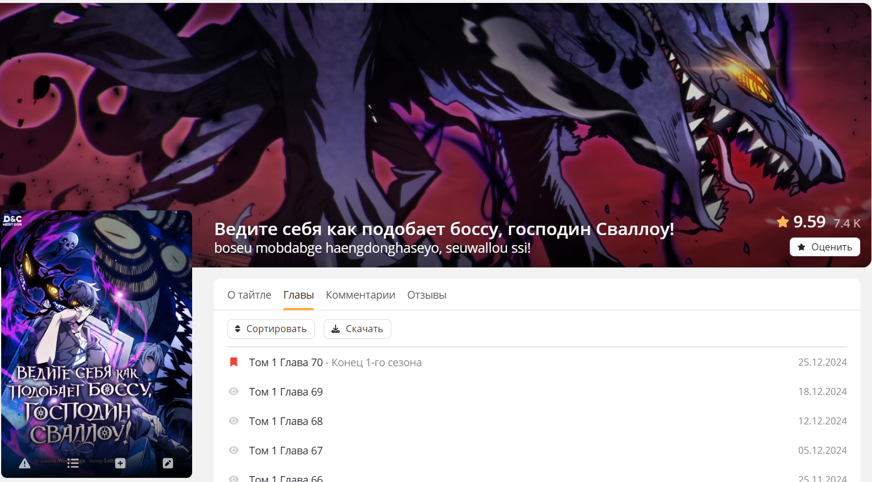Open the list icon on cover
The width and height of the screenshot is (872, 482).
pyautogui.click(x=73, y=463)
